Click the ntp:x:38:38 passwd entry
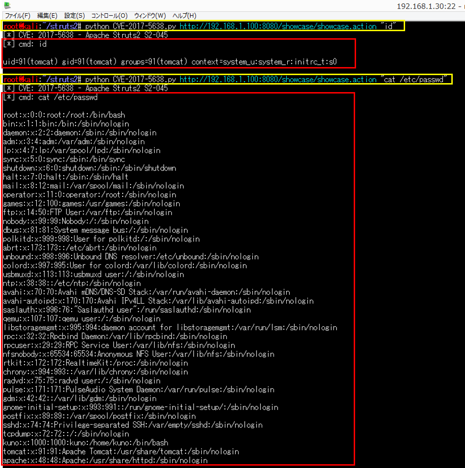465x468 pixels. pyautogui.click(x=72, y=283)
